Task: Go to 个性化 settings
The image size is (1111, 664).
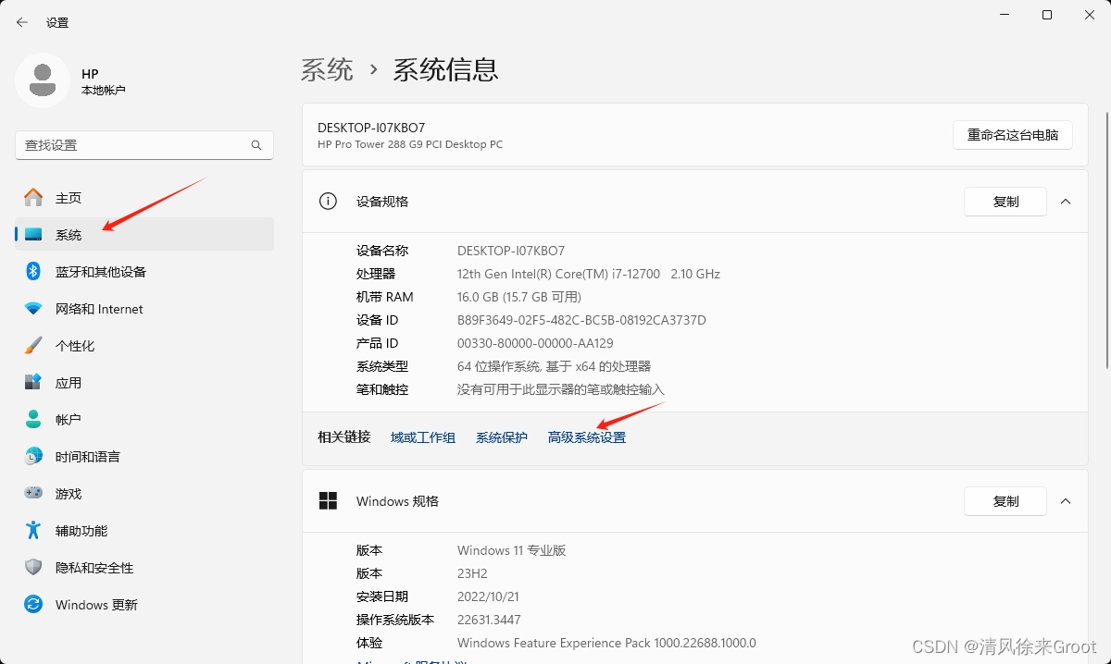Action: 144,346
